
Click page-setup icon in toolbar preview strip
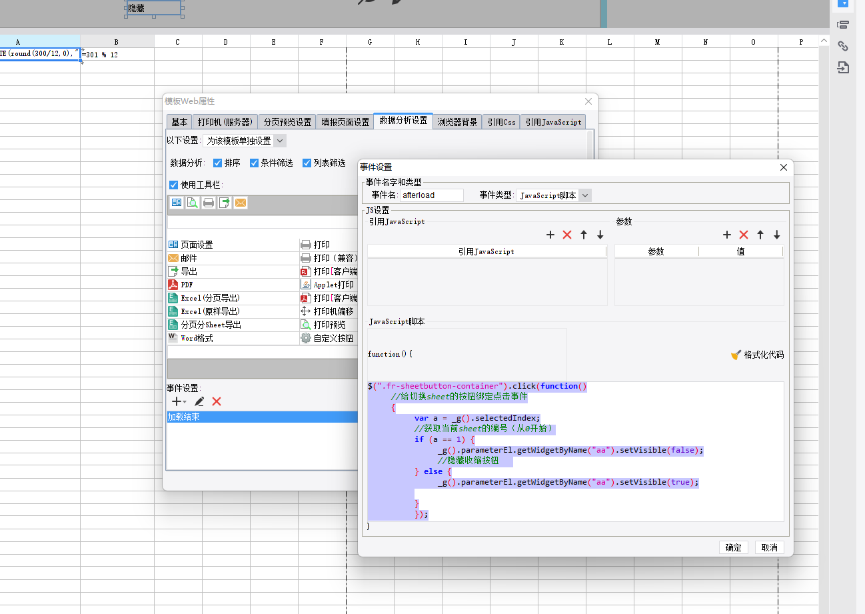tap(176, 203)
